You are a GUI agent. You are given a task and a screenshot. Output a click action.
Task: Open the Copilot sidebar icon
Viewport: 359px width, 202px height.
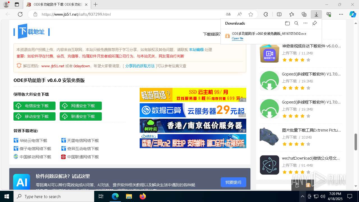pos(353,14)
